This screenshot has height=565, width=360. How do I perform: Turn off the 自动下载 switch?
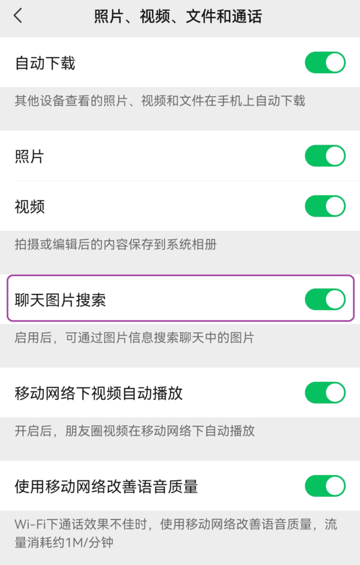click(x=325, y=63)
